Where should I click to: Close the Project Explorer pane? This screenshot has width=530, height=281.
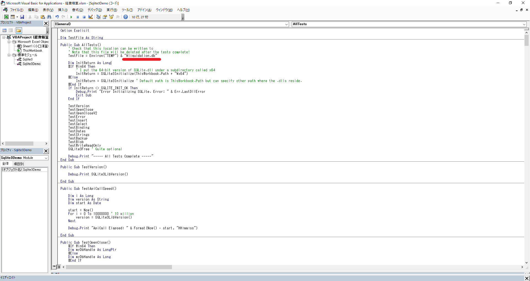click(46, 23)
